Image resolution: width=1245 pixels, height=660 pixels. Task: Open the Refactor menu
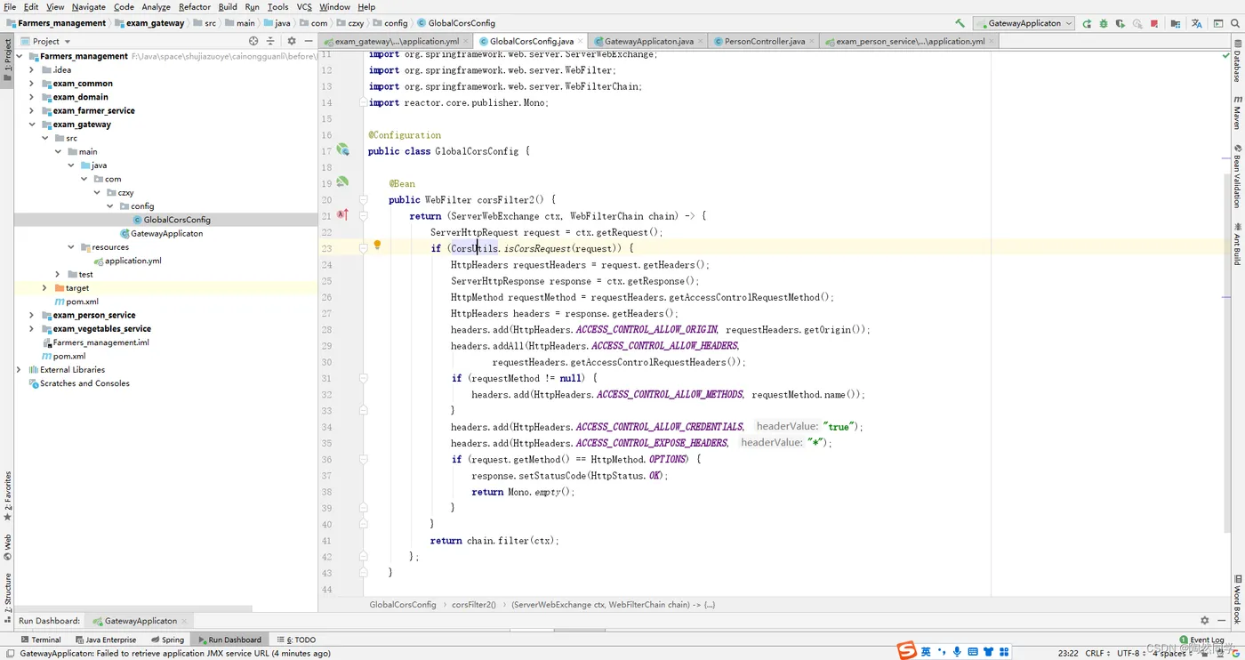pyautogui.click(x=194, y=6)
